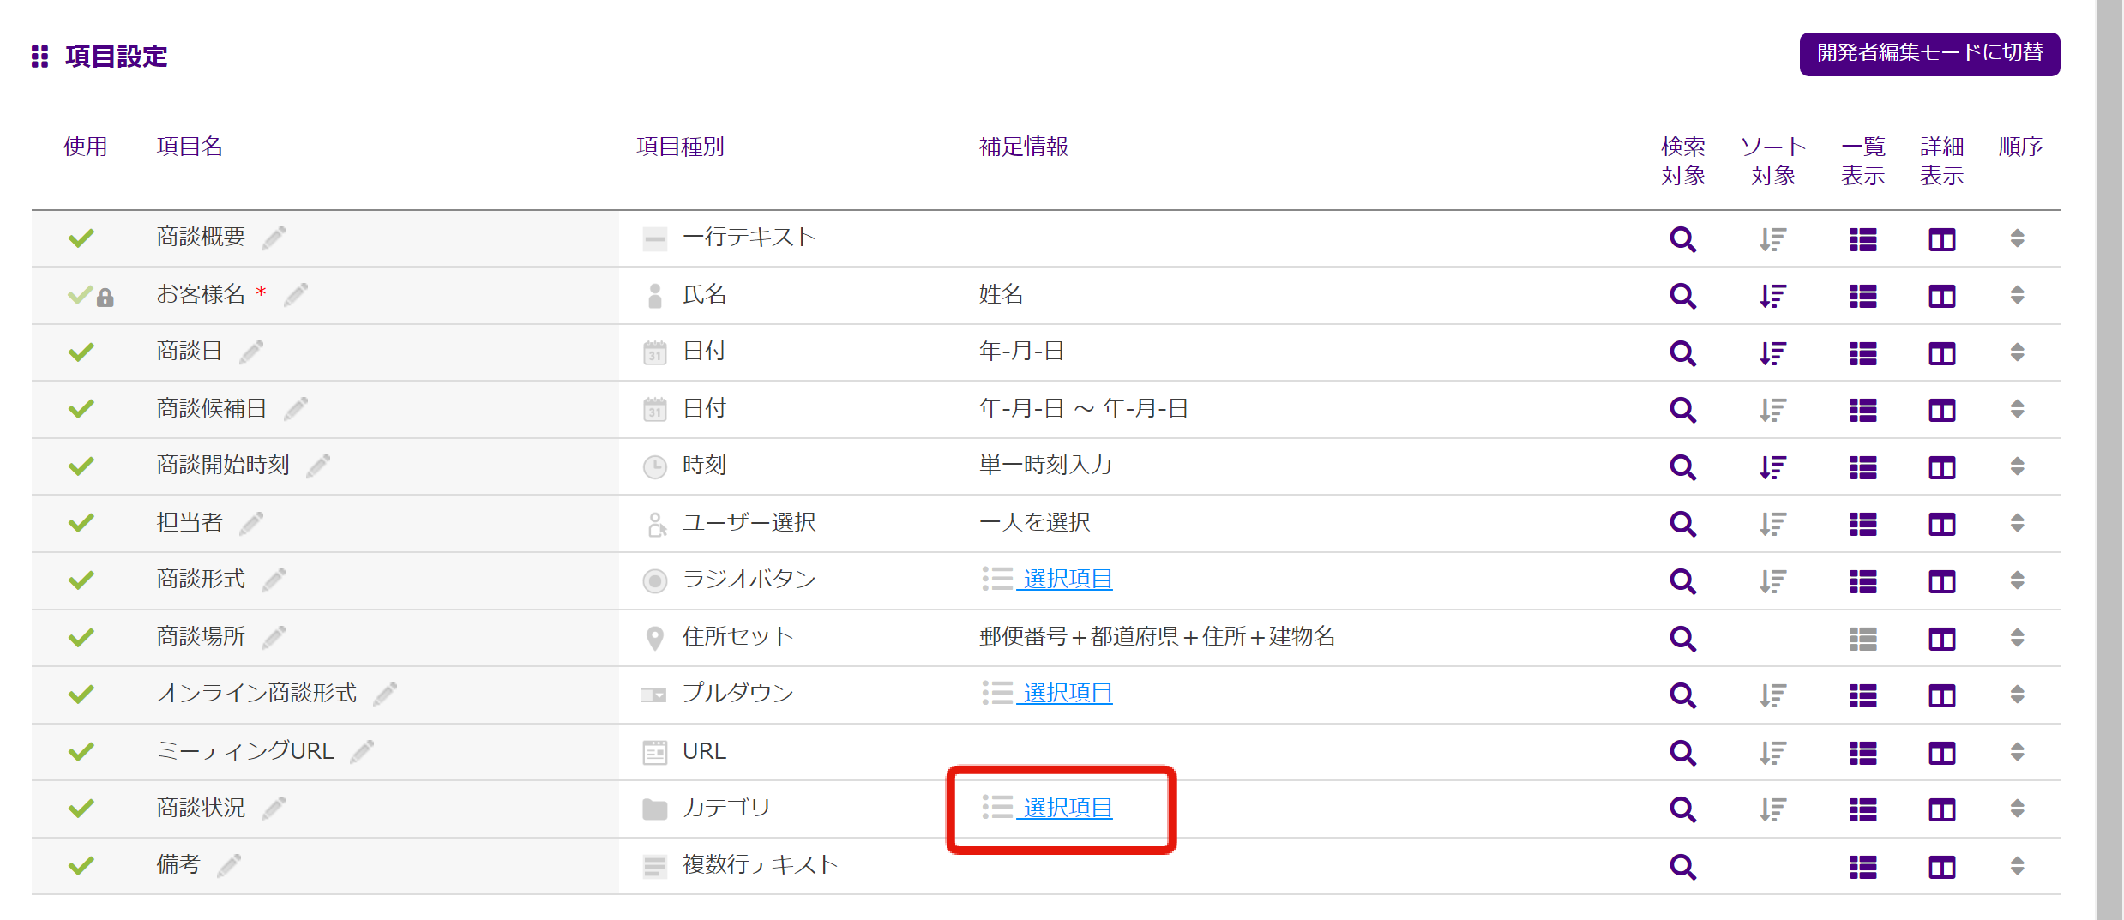Click the order arrows for 備考
The height and width of the screenshot is (920, 2124).
pos(2018,866)
